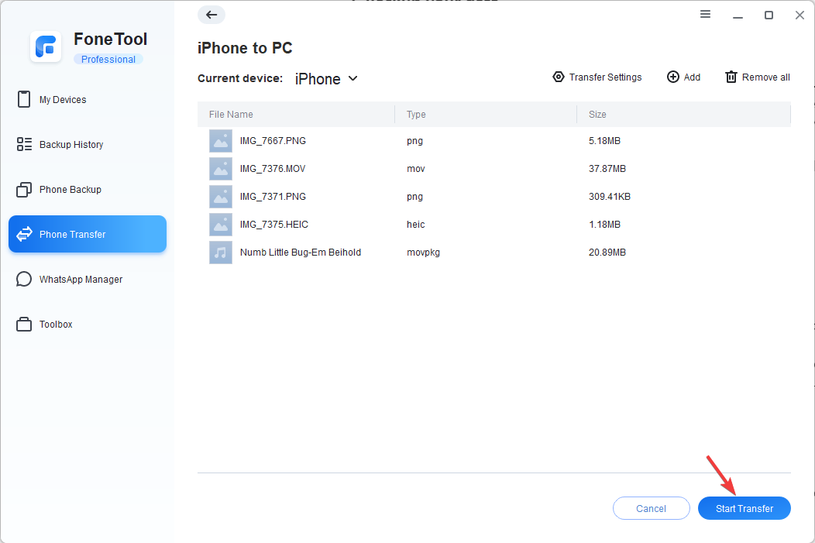Select the IMG_7375.HEIC thumbnail
This screenshot has height=543, width=815.
221,225
